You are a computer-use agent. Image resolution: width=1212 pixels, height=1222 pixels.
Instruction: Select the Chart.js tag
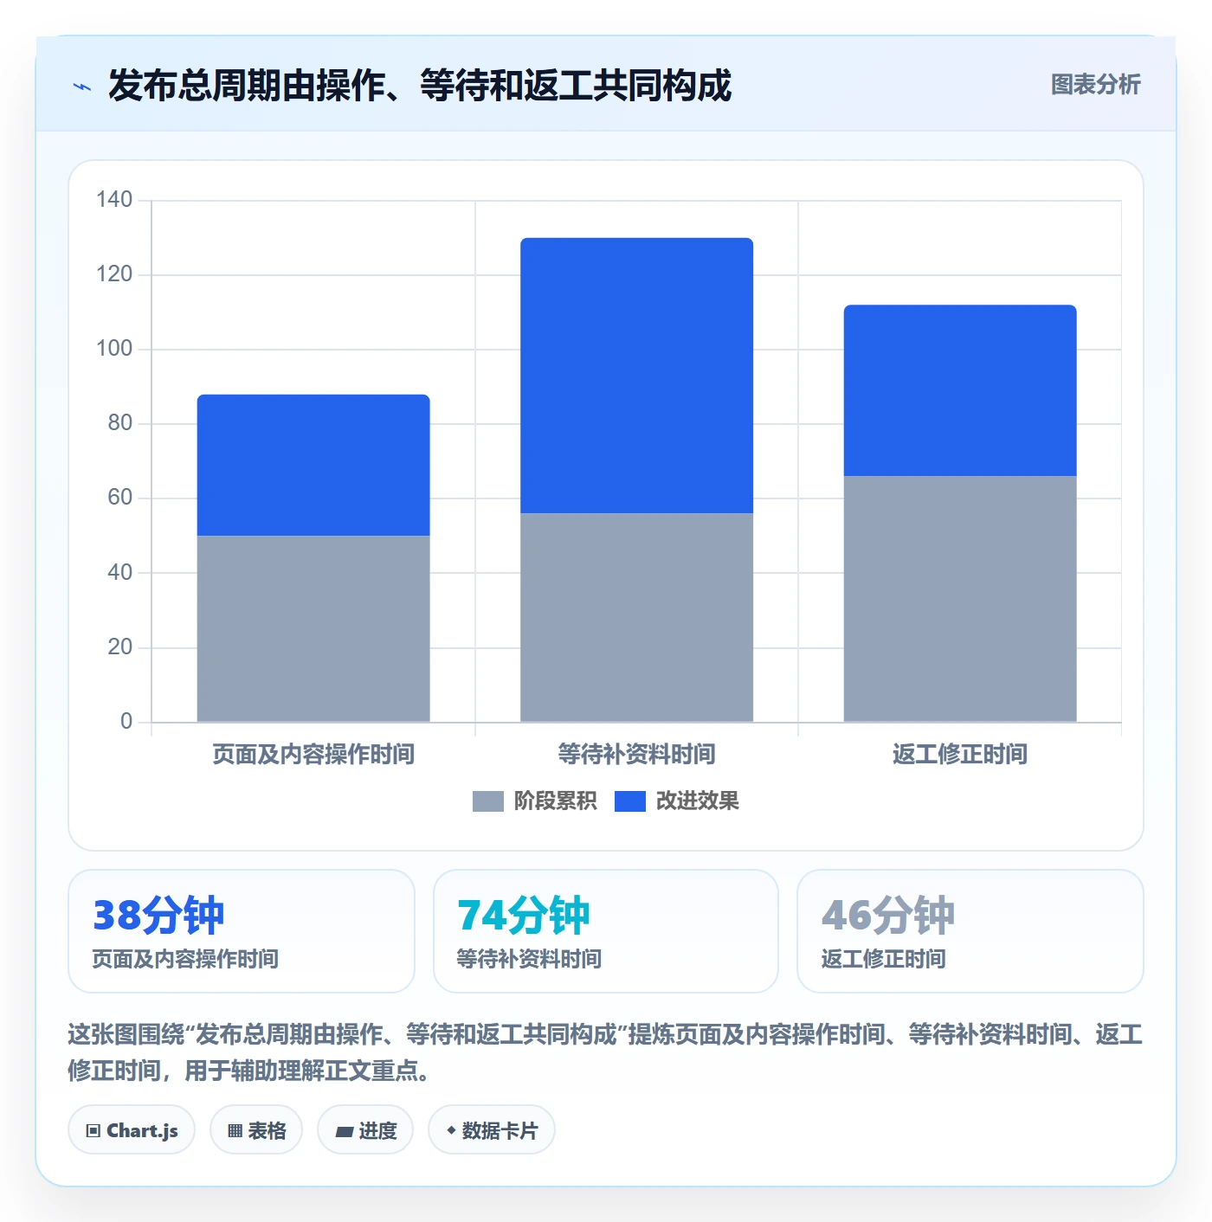[x=132, y=1130]
